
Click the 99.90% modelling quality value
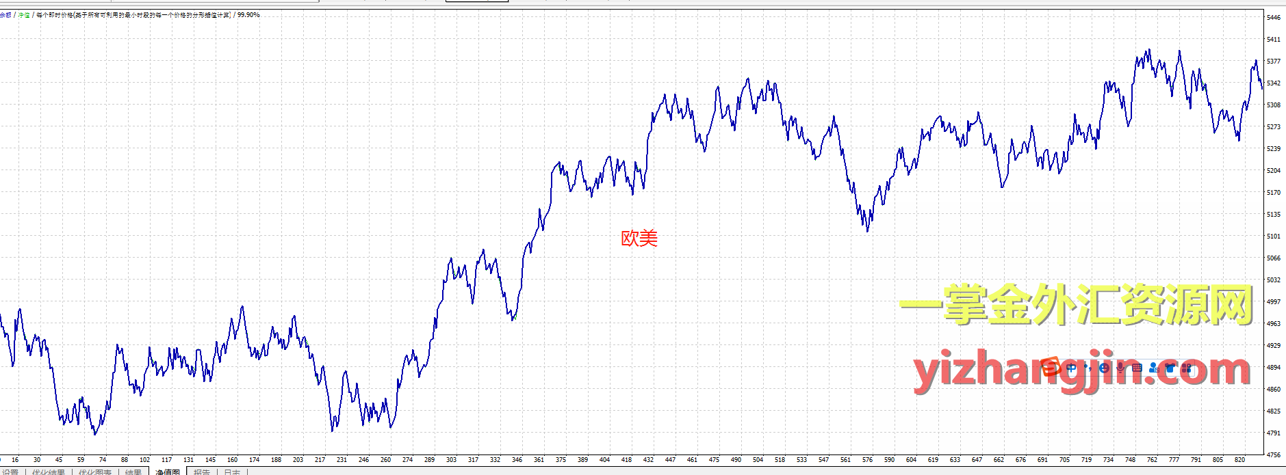coord(248,15)
